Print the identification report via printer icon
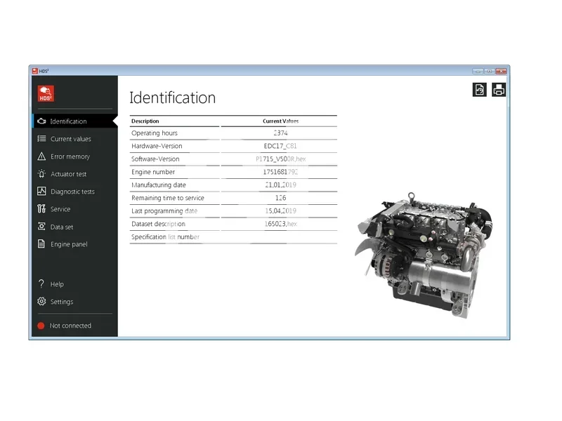Viewport: 562px width, 421px height. (x=499, y=90)
